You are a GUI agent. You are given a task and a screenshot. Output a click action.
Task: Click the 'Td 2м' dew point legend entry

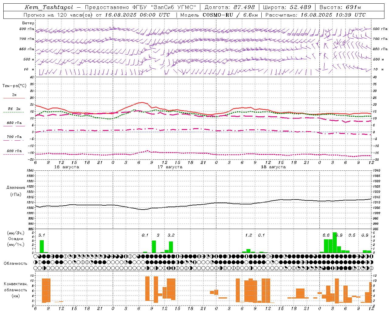(14, 109)
